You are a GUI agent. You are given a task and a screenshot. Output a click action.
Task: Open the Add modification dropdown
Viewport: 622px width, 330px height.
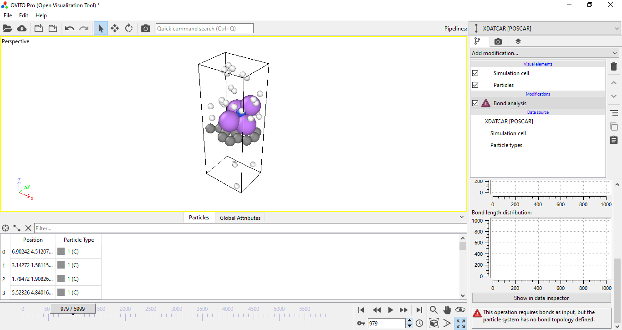point(544,53)
